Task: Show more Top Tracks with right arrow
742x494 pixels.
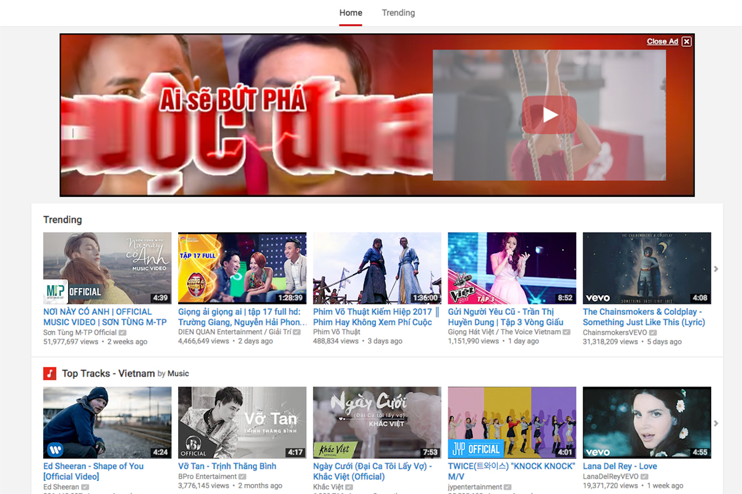Action: coord(716,423)
